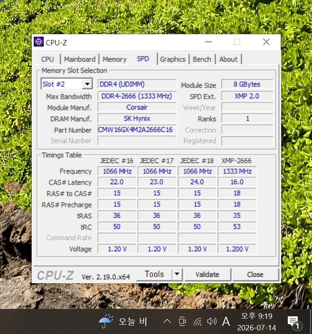Click the XMP-2666 column header
312x334 pixels.
[237, 161]
